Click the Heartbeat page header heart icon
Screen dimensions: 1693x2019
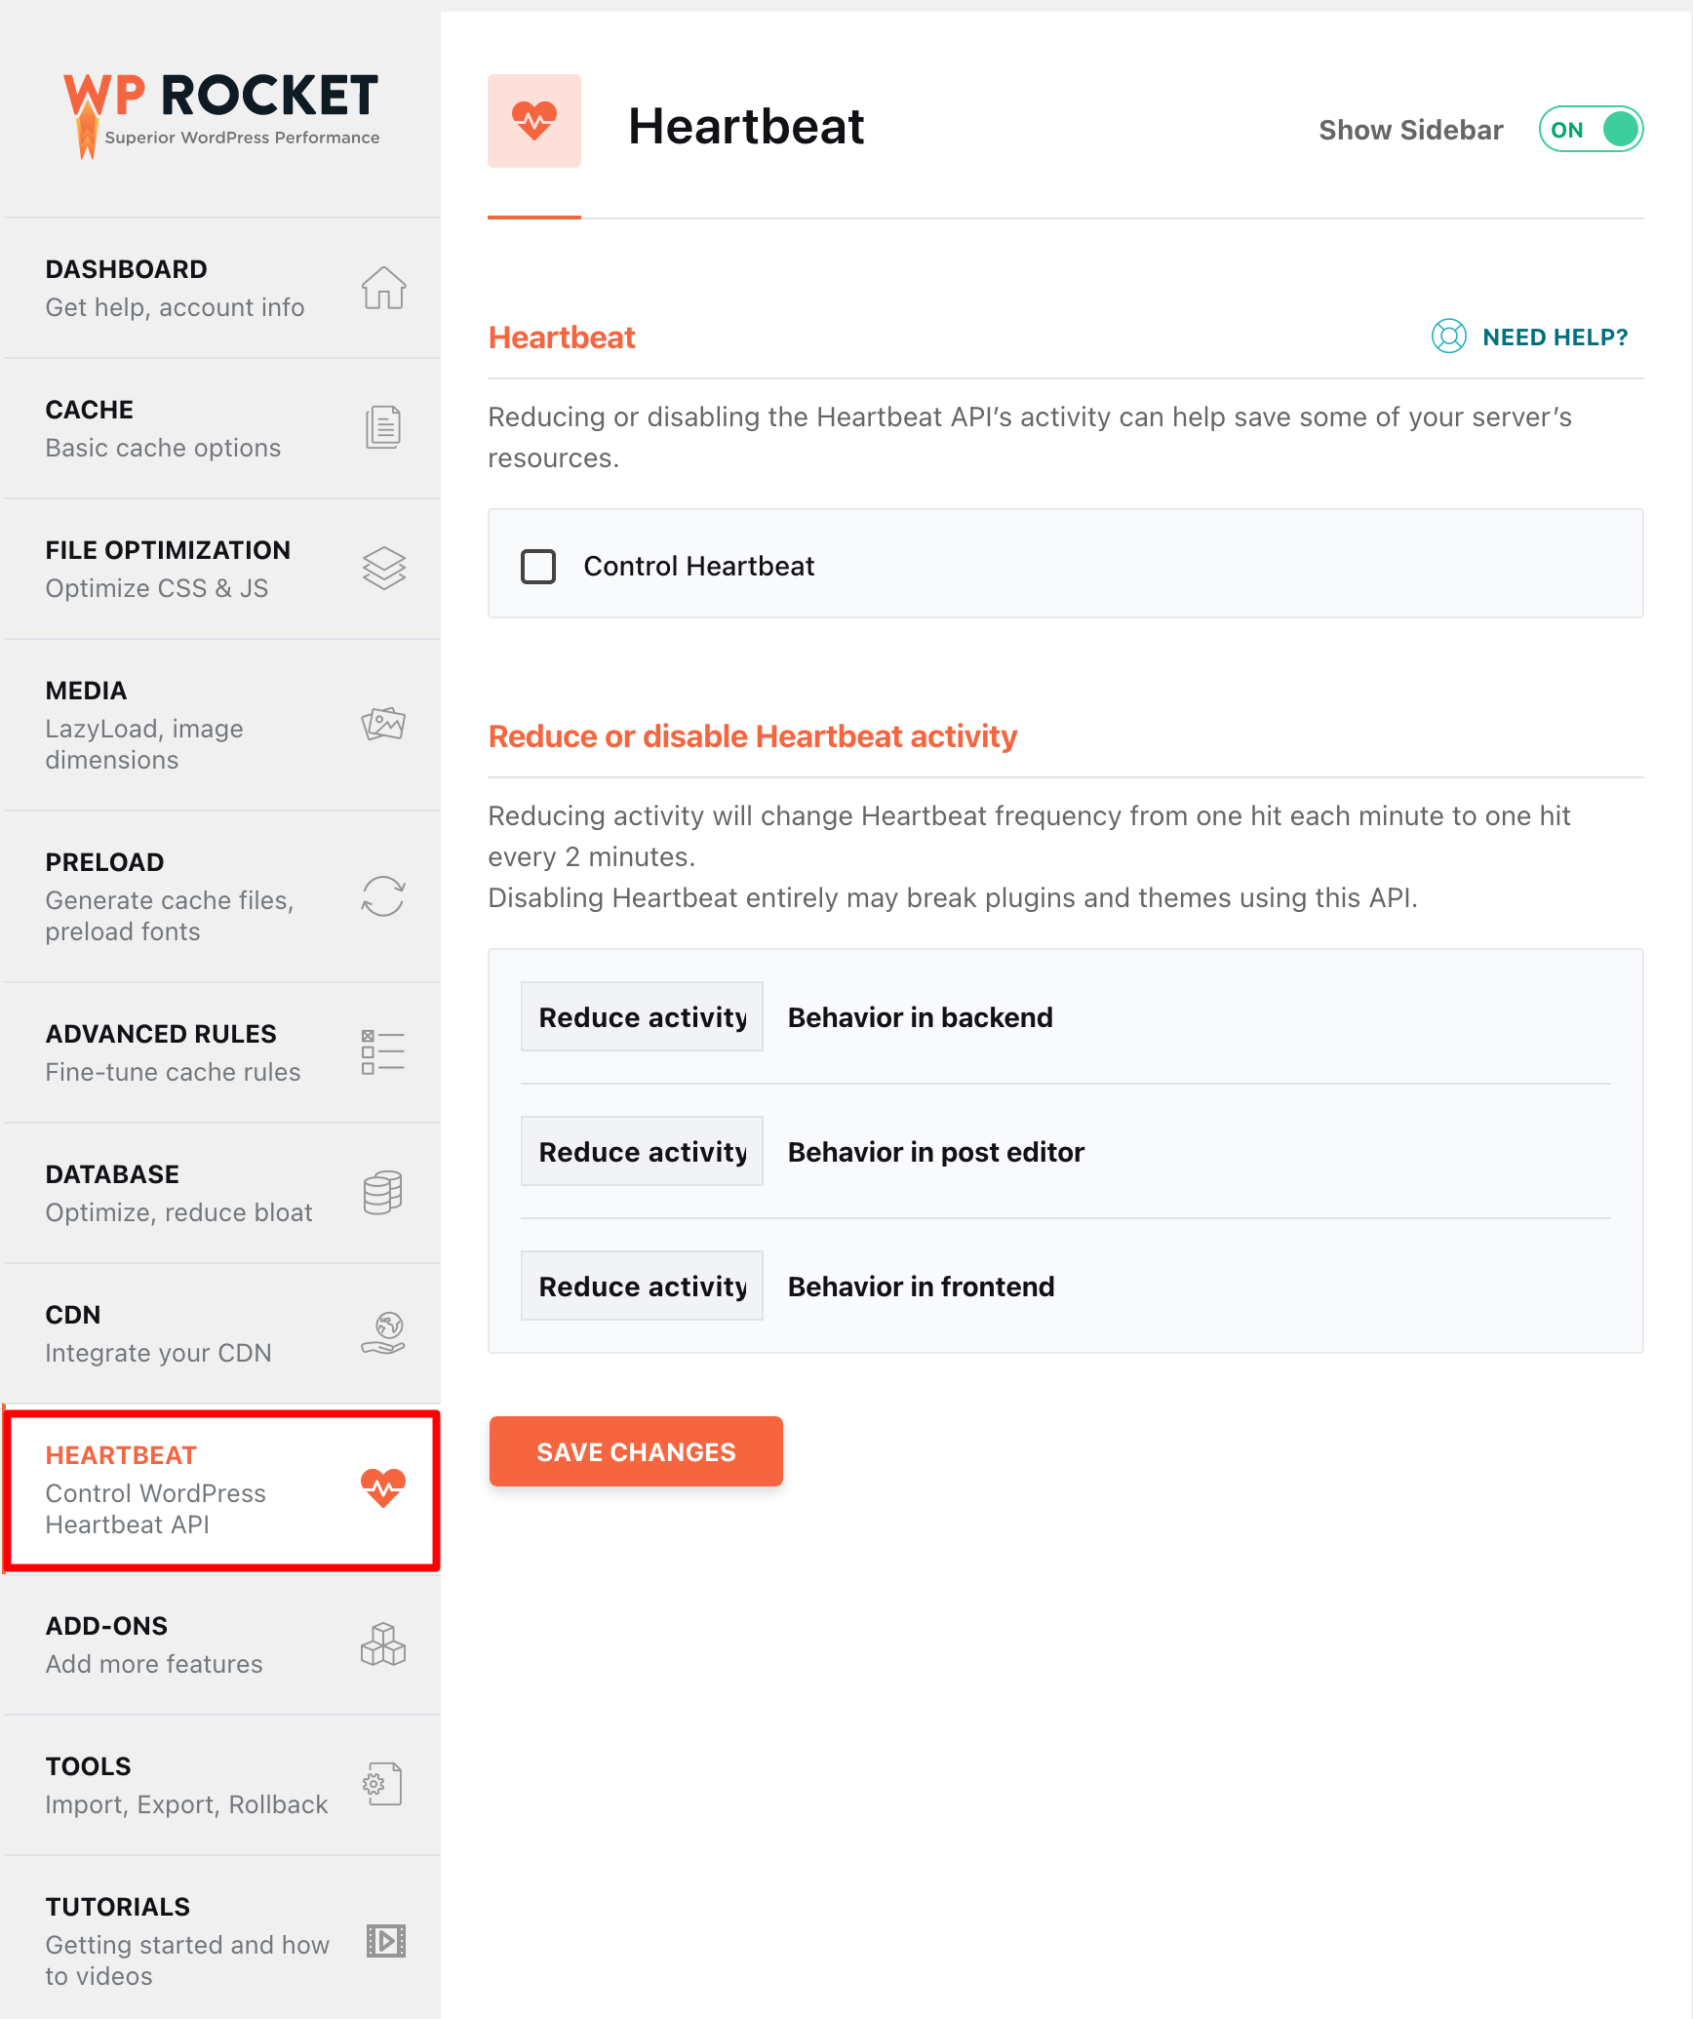534,121
